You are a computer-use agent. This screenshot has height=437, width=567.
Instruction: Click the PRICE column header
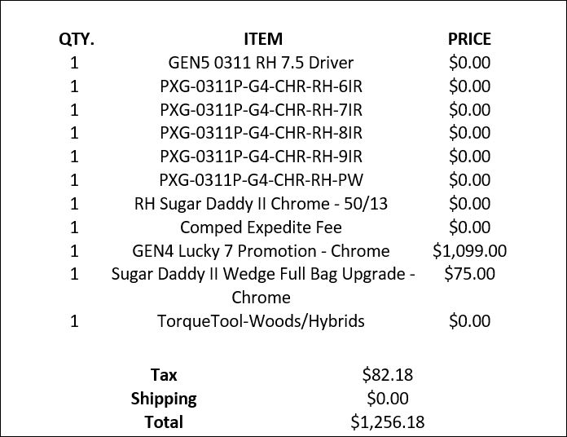[x=469, y=38]
